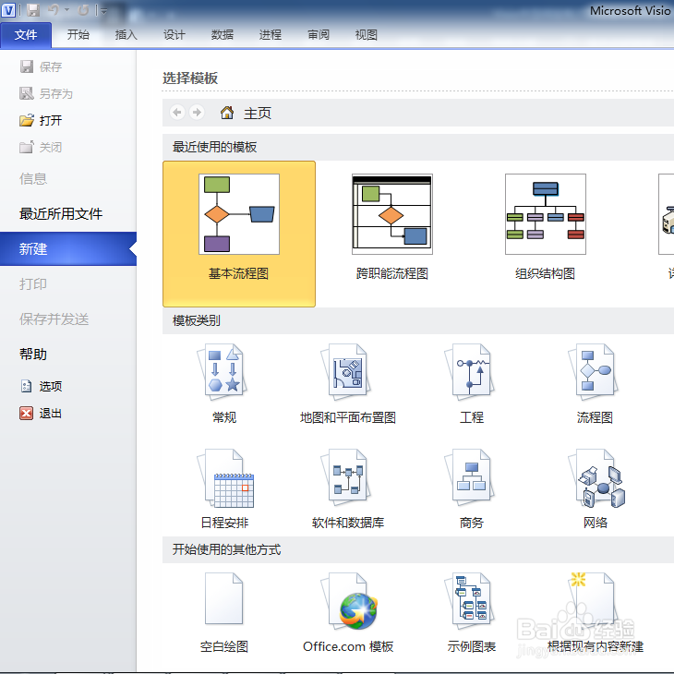
Task: Open Office.com 模板 templates
Action: pyautogui.click(x=348, y=612)
